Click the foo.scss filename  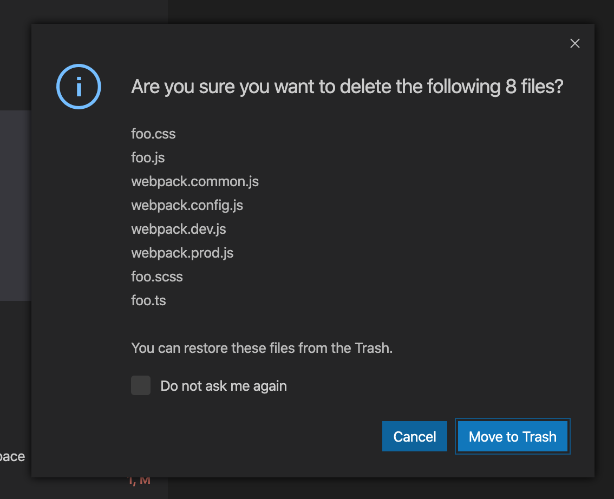157,277
